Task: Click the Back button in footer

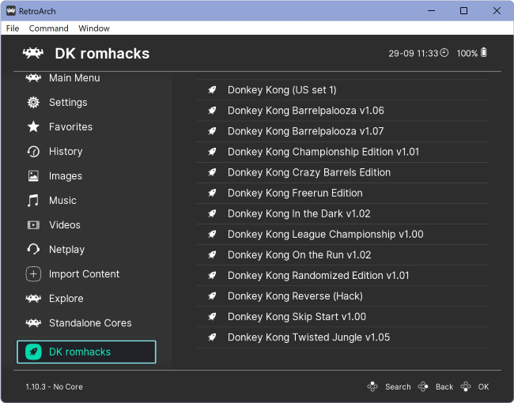Action: [x=436, y=387]
